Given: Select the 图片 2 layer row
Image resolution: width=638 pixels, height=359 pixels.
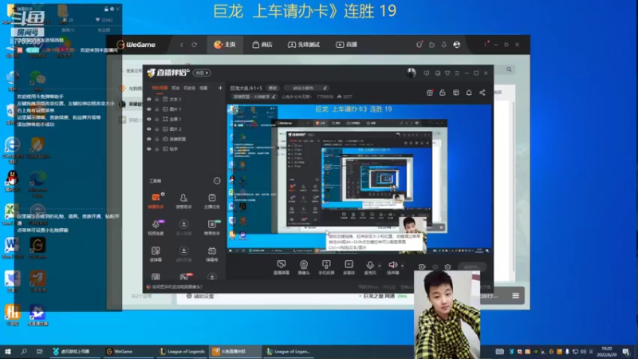Looking at the screenshot, I should [x=185, y=129].
